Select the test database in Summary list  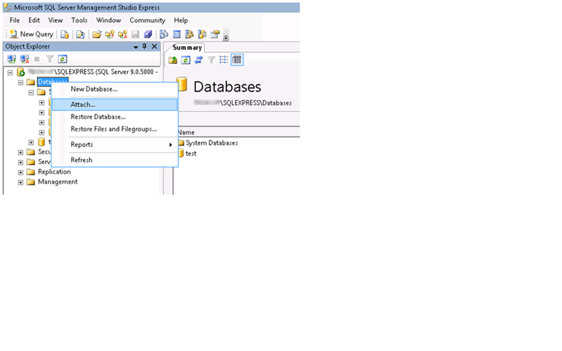[191, 153]
